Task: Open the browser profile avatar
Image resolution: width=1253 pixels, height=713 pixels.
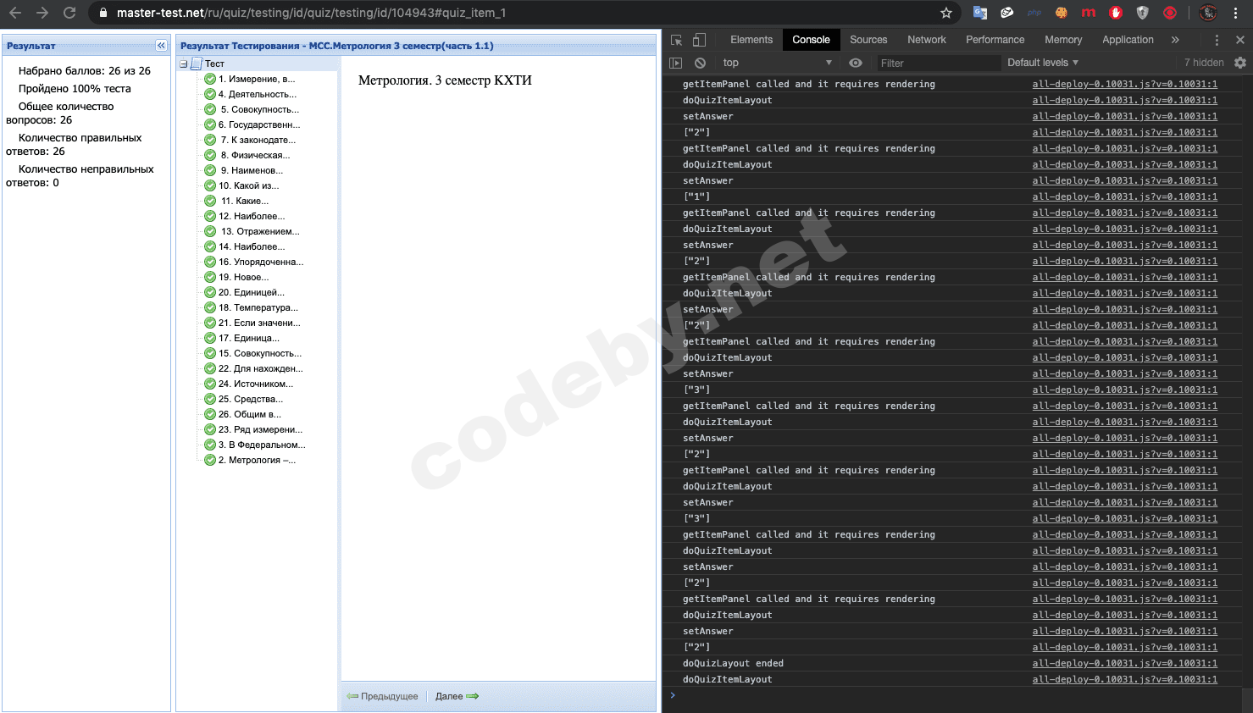Action: point(1208,13)
